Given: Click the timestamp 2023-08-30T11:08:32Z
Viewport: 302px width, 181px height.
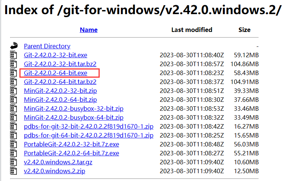Looking at the screenshot, I should click(x=192, y=117).
